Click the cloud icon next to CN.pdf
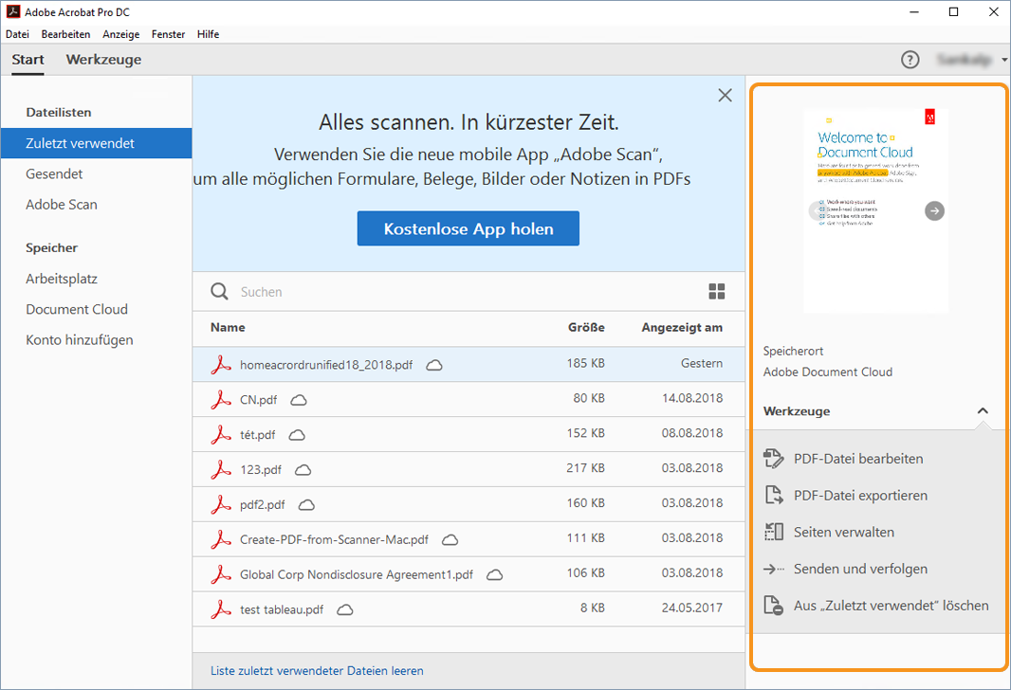Viewport: 1011px width, 690px height. (298, 400)
